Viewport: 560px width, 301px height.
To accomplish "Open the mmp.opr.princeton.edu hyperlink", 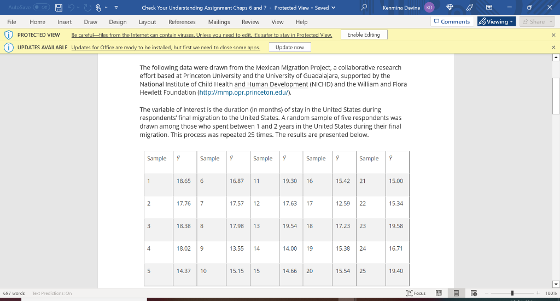I will pyautogui.click(x=244, y=92).
